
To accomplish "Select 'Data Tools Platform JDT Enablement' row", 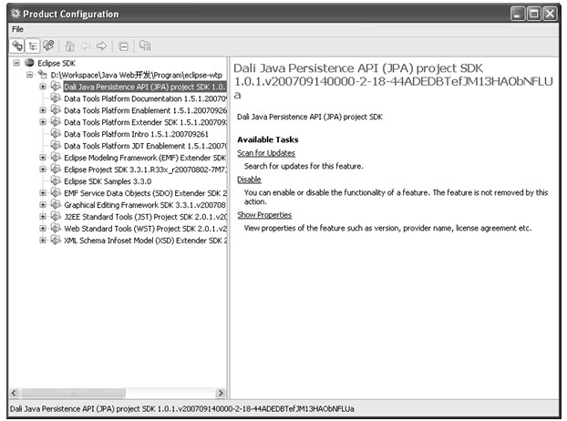I will 145,146.
